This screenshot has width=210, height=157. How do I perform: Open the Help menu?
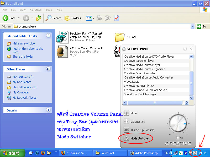click(x=59, y=10)
